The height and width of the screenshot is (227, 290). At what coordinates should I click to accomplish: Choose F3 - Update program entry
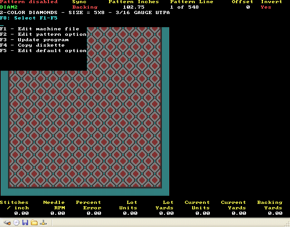34,40
